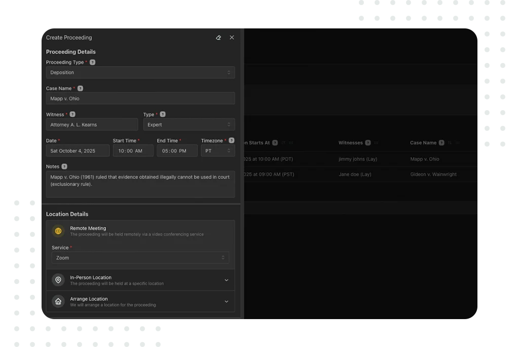This screenshot has height=347, width=519.
Task: Click the help icon beside Case Name column header
Action: click(441, 143)
